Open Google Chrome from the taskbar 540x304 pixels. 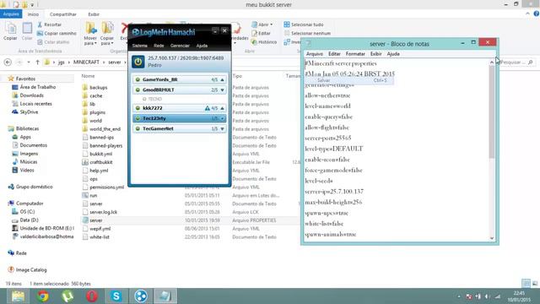tap(43, 296)
